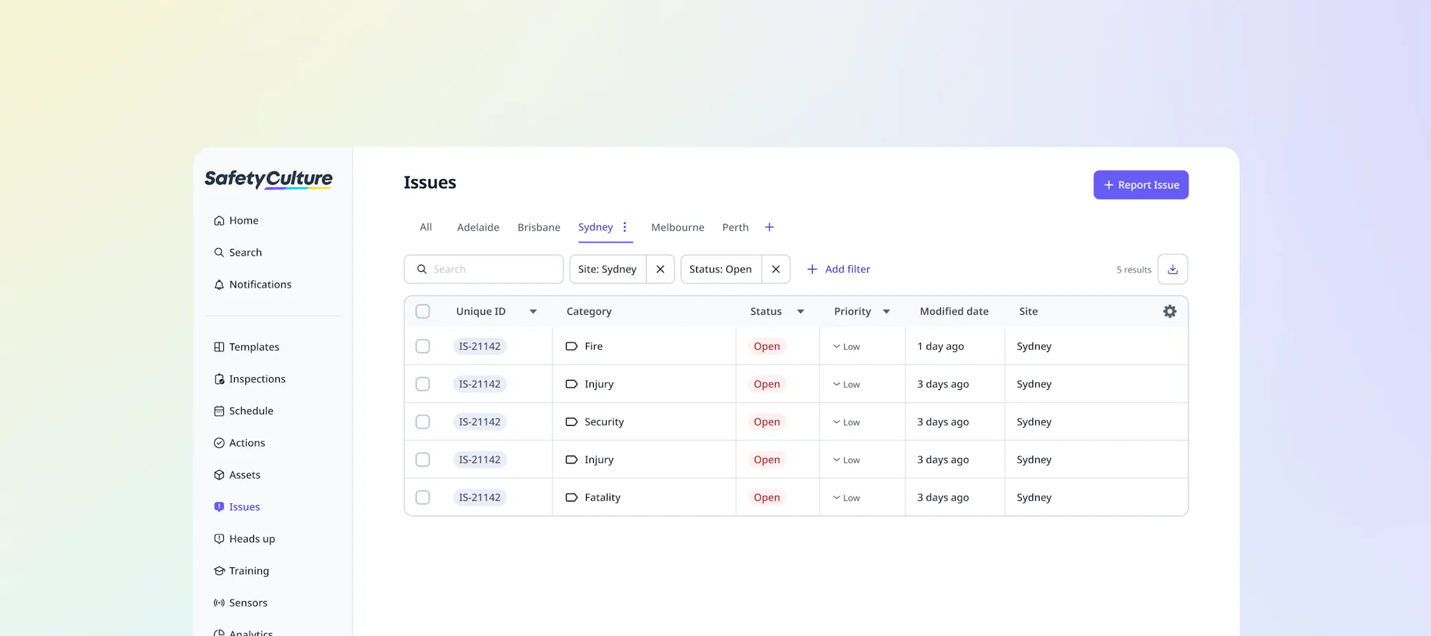This screenshot has width=1431, height=636.
Task: Go to Inspections in the sidebar
Action: 257,379
